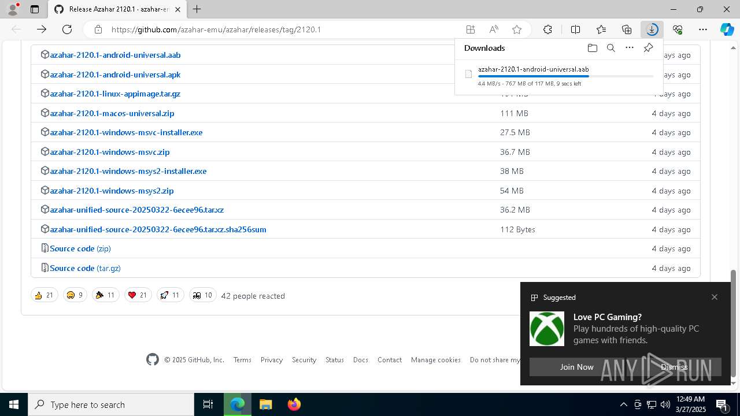The height and width of the screenshot is (416, 740).
Task: Click the page vertical scrollbar
Action: pyautogui.click(x=734, y=322)
